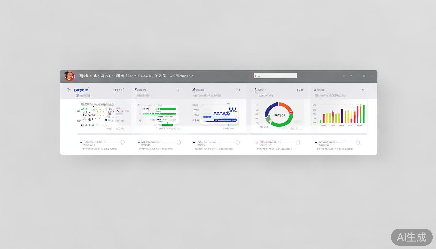Click the tall purple bar in the bar chart
This screenshot has height=249, width=436.
(342, 116)
